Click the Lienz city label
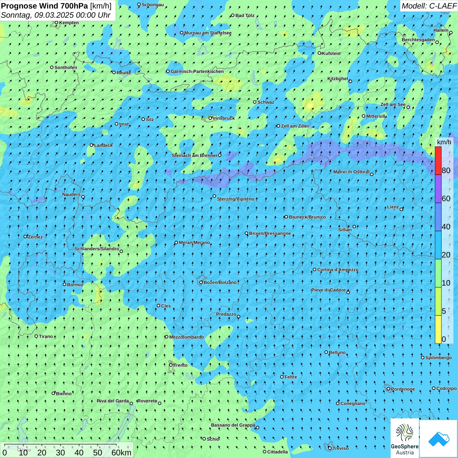 pos(393,207)
